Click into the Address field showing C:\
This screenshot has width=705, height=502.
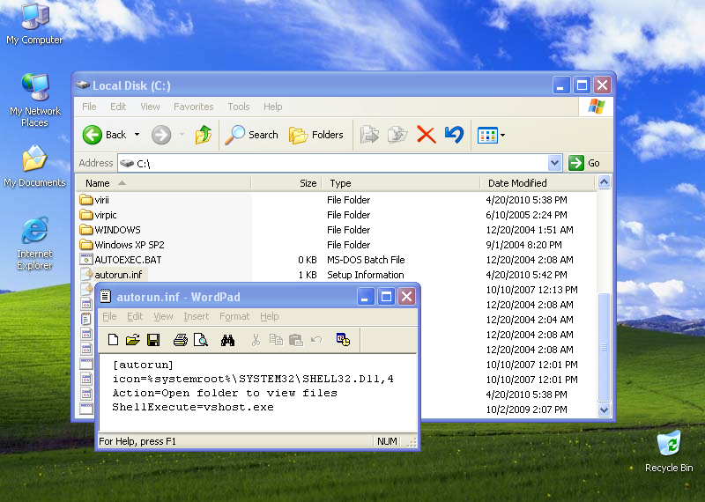coord(333,163)
